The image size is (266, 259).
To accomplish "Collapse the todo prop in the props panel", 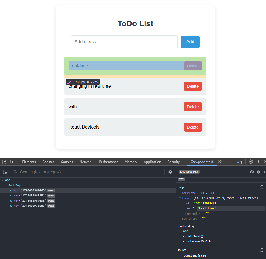I will click(180, 198).
